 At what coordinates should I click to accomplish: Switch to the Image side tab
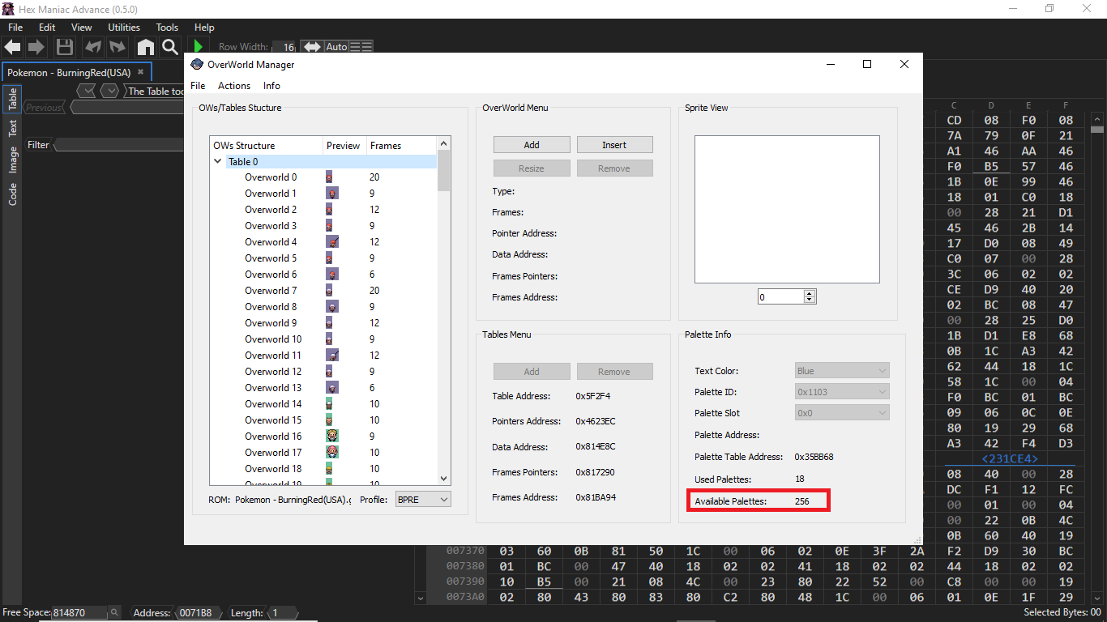click(13, 160)
